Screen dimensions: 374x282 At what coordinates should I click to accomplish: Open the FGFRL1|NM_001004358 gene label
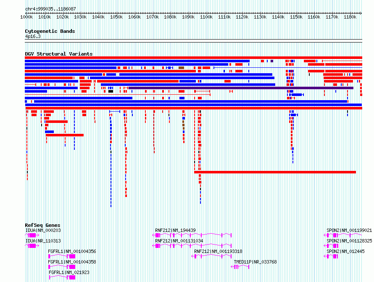pyautogui.click(x=72, y=262)
